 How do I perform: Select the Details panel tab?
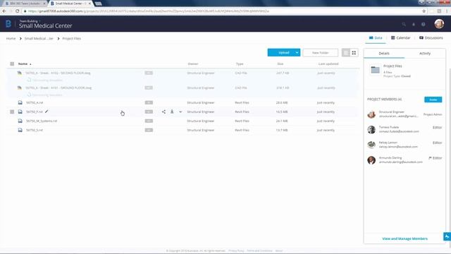point(384,54)
